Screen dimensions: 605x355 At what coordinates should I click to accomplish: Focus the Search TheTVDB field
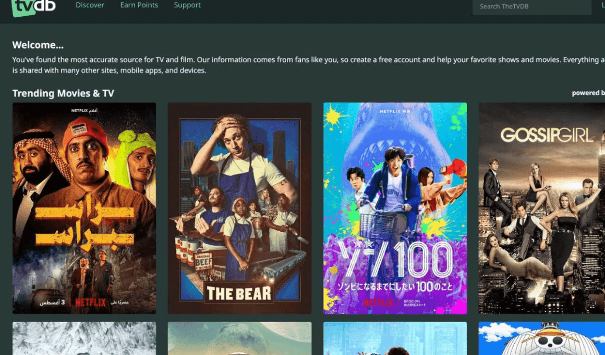pyautogui.click(x=531, y=7)
